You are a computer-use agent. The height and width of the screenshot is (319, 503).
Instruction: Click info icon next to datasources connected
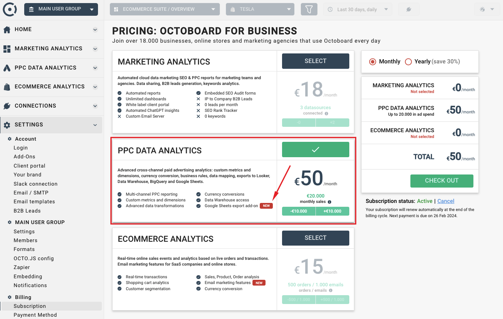point(326,113)
